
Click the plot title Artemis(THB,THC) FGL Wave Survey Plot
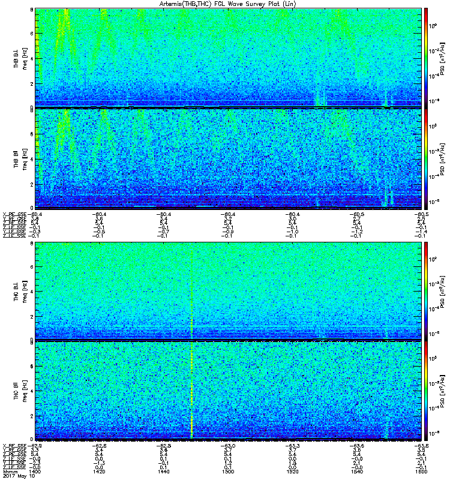228,4
